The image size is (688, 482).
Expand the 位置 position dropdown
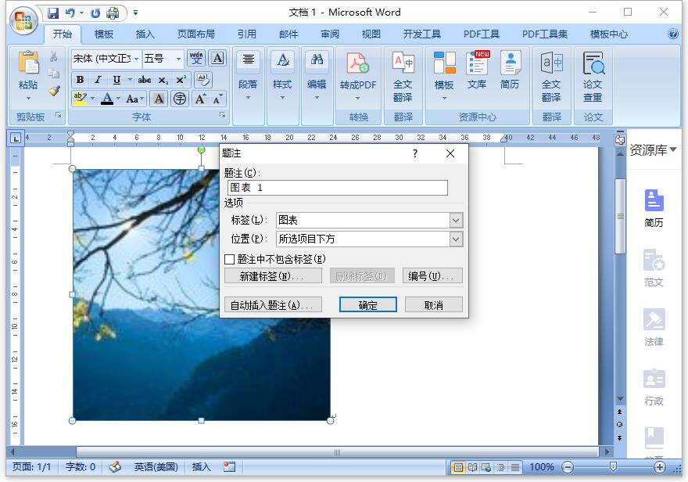pos(456,239)
